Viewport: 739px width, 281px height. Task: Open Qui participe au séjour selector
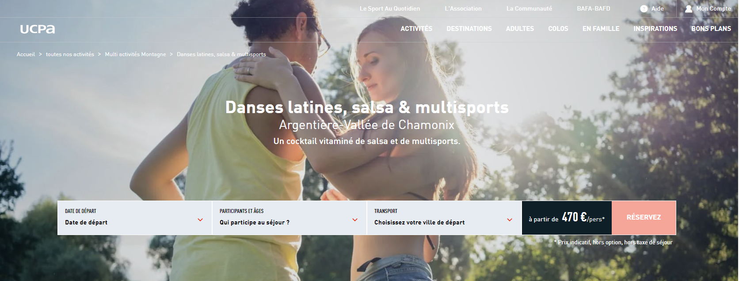click(x=290, y=218)
